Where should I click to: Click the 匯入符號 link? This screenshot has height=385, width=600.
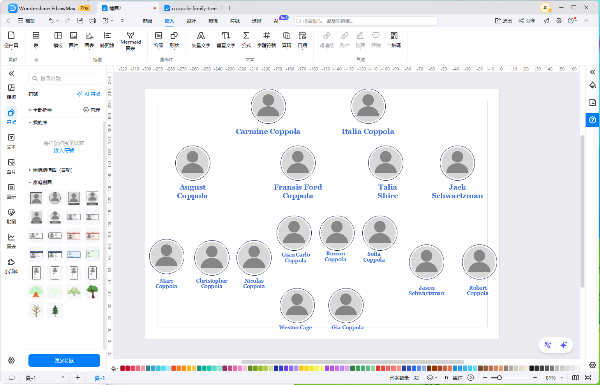64,150
